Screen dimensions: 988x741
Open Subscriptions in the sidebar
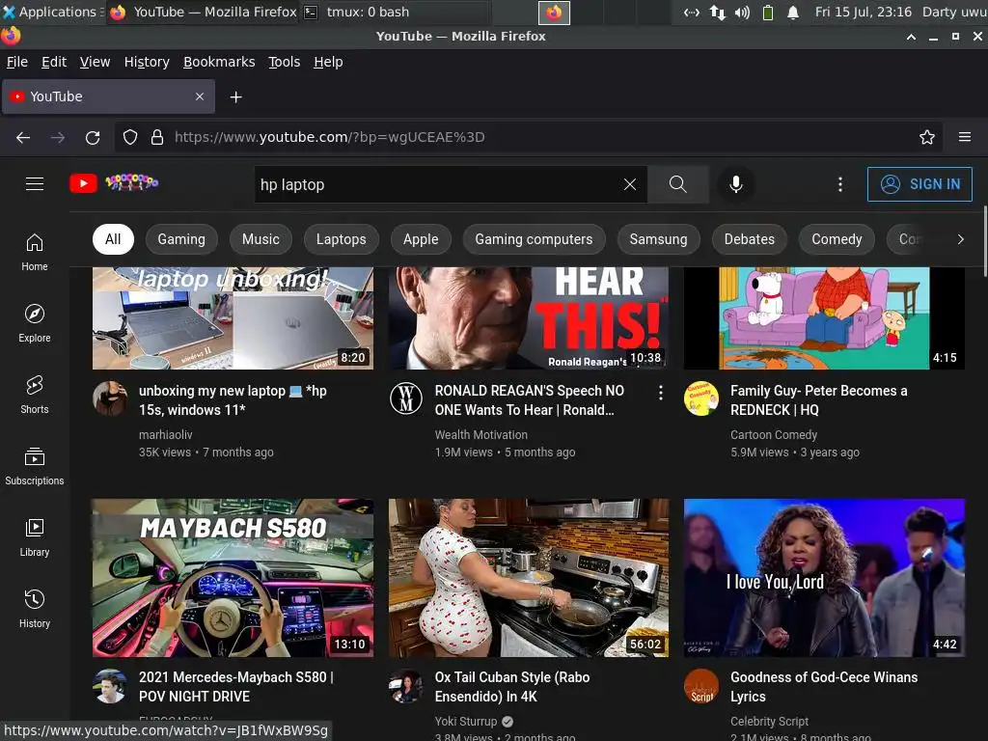[35, 466]
